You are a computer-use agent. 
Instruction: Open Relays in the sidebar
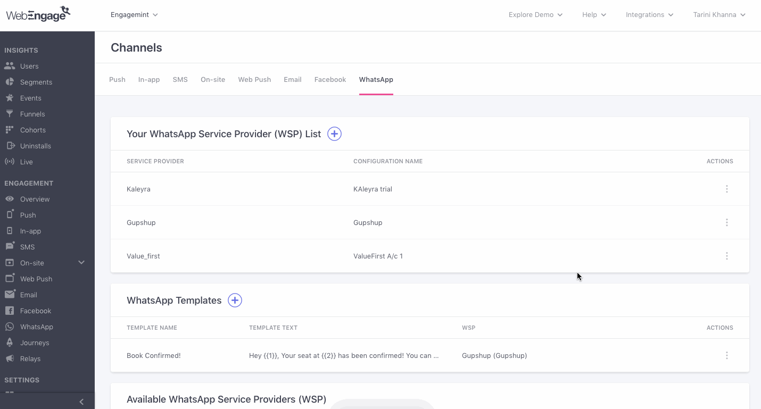(x=30, y=358)
